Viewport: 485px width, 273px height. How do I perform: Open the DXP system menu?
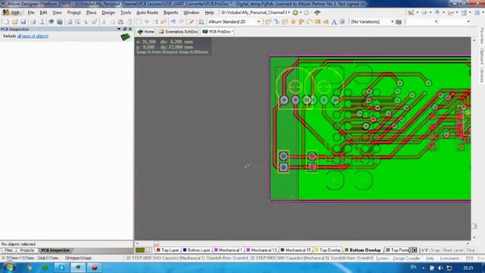pos(11,13)
